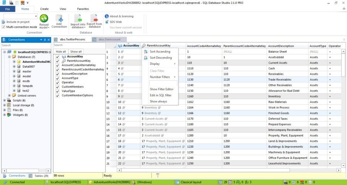Pin the Connections panel
Viewport: 347px width, 185px height.
pos(45,40)
